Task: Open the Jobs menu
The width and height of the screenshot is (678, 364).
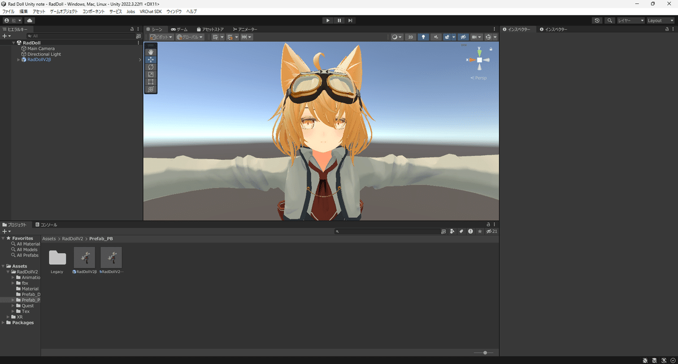Action: (x=131, y=11)
